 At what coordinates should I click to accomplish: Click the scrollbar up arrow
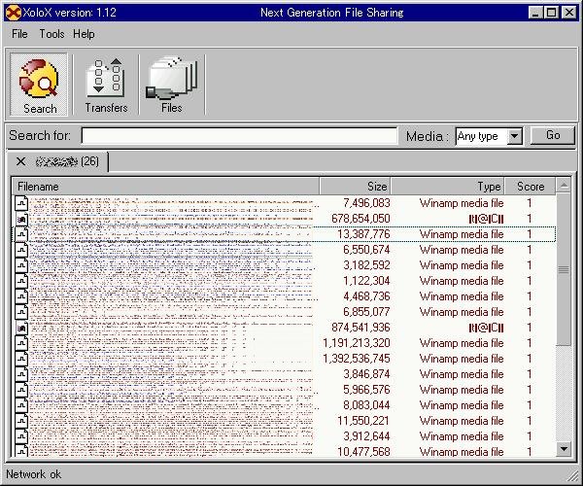pos(564,186)
